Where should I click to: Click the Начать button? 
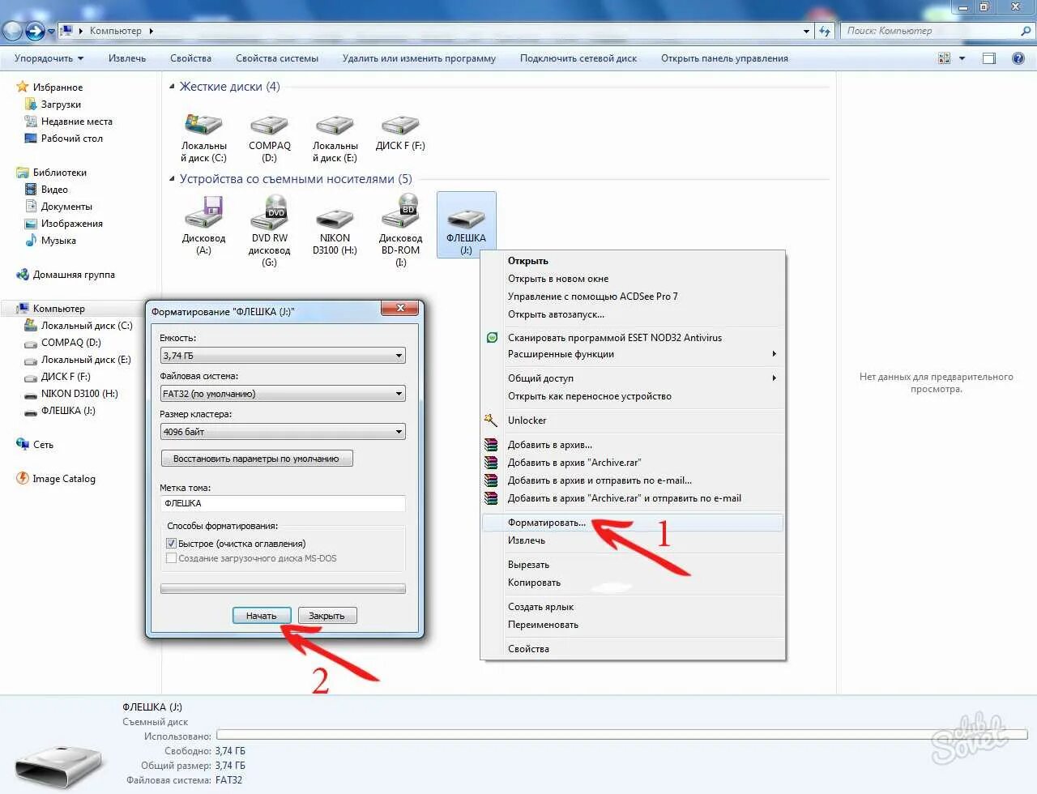pos(261,616)
